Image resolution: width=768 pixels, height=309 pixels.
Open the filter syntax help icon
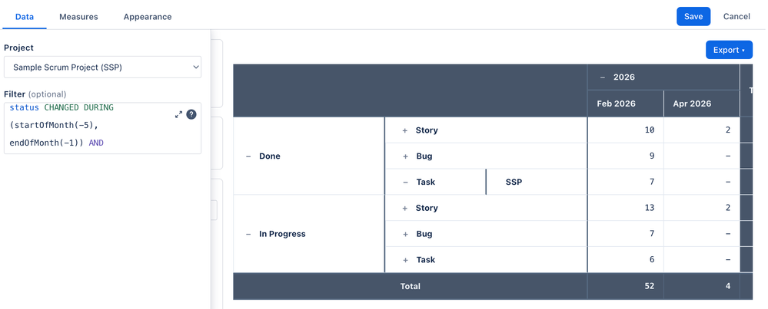(191, 114)
